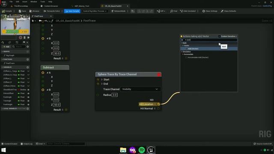Step the preview forward one frame
The width and height of the screenshot is (274, 154).
click(28, 37)
